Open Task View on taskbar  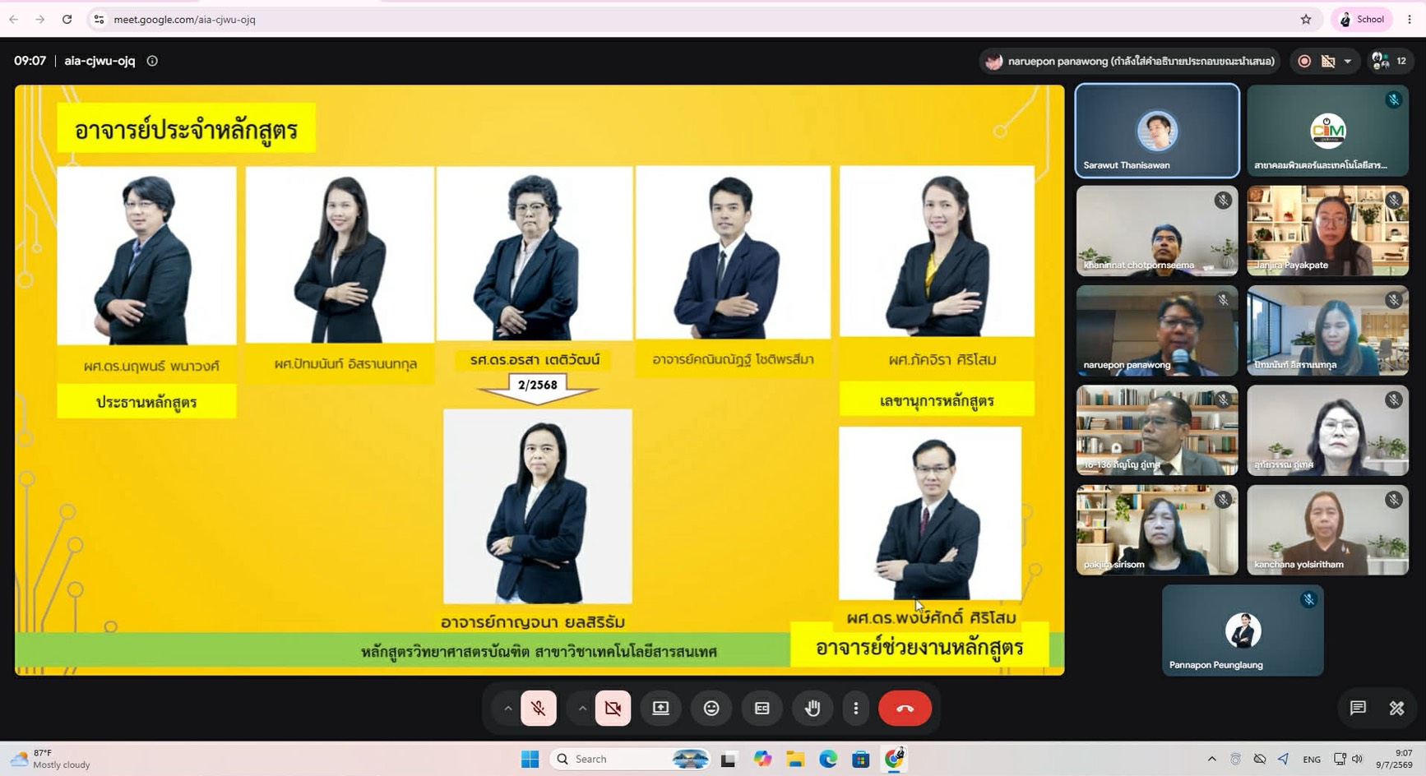point(728,759)
